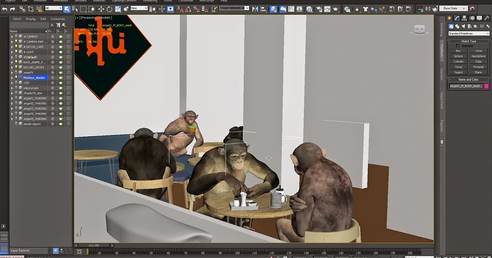Click the Sphere primitive button
This screenshot has width=492, height=258.
point(458,56)
